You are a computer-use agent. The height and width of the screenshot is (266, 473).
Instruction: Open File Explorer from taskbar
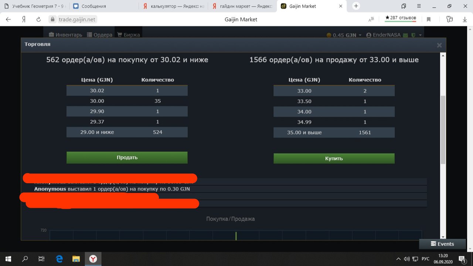(76, 259)
